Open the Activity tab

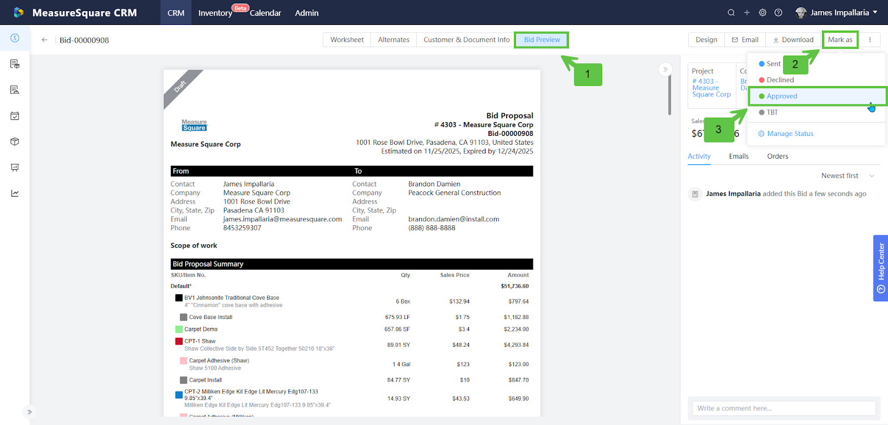pyautogui.click(x=699, y=156)
